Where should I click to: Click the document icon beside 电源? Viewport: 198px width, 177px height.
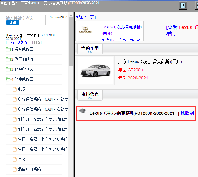click(15, 89)
